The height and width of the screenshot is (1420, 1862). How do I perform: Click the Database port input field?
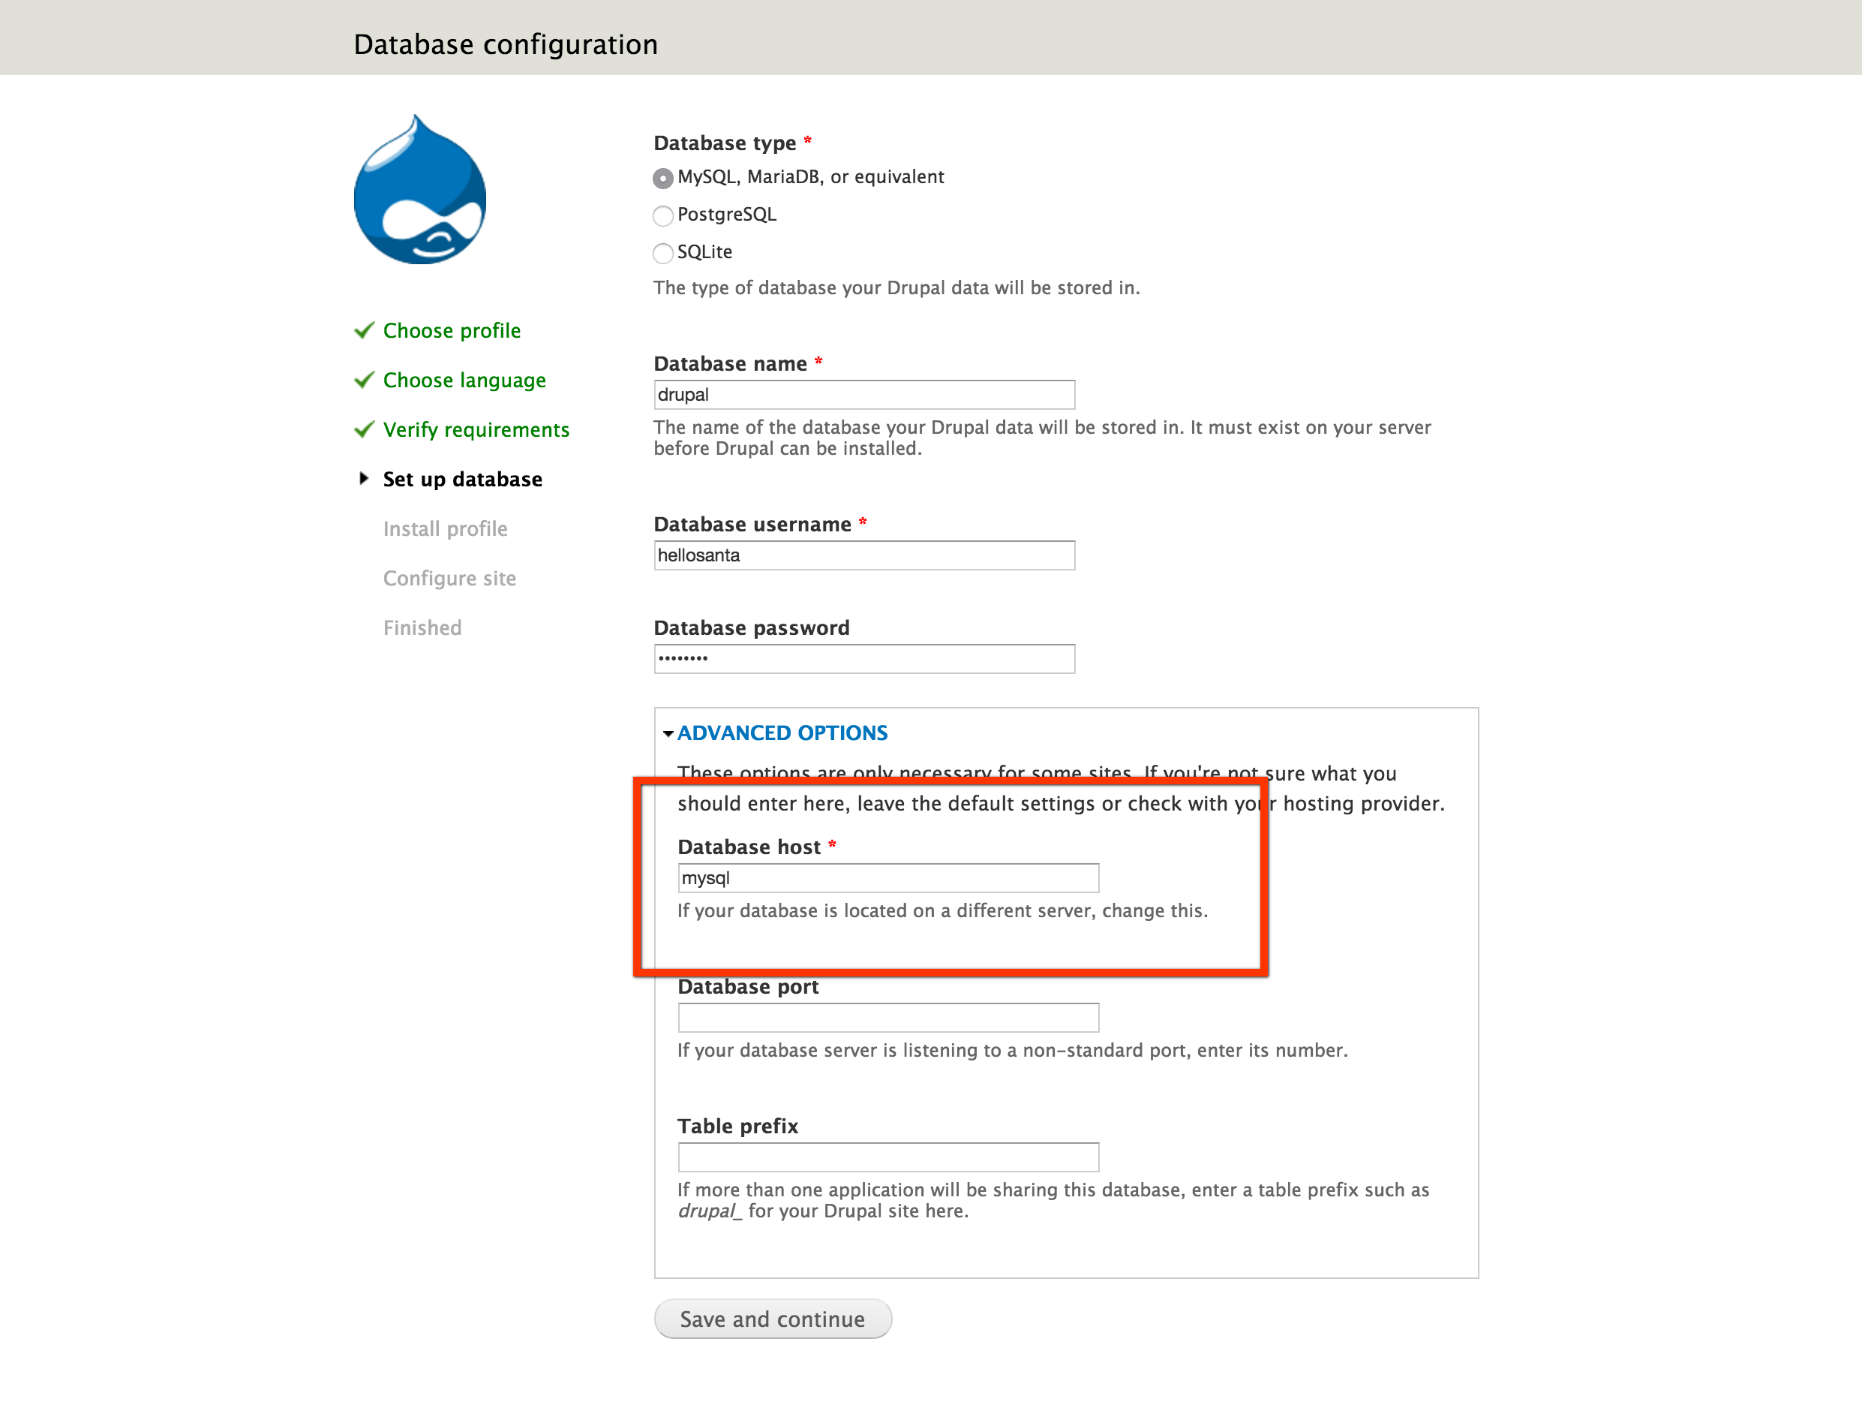(x=888, y=1018)
